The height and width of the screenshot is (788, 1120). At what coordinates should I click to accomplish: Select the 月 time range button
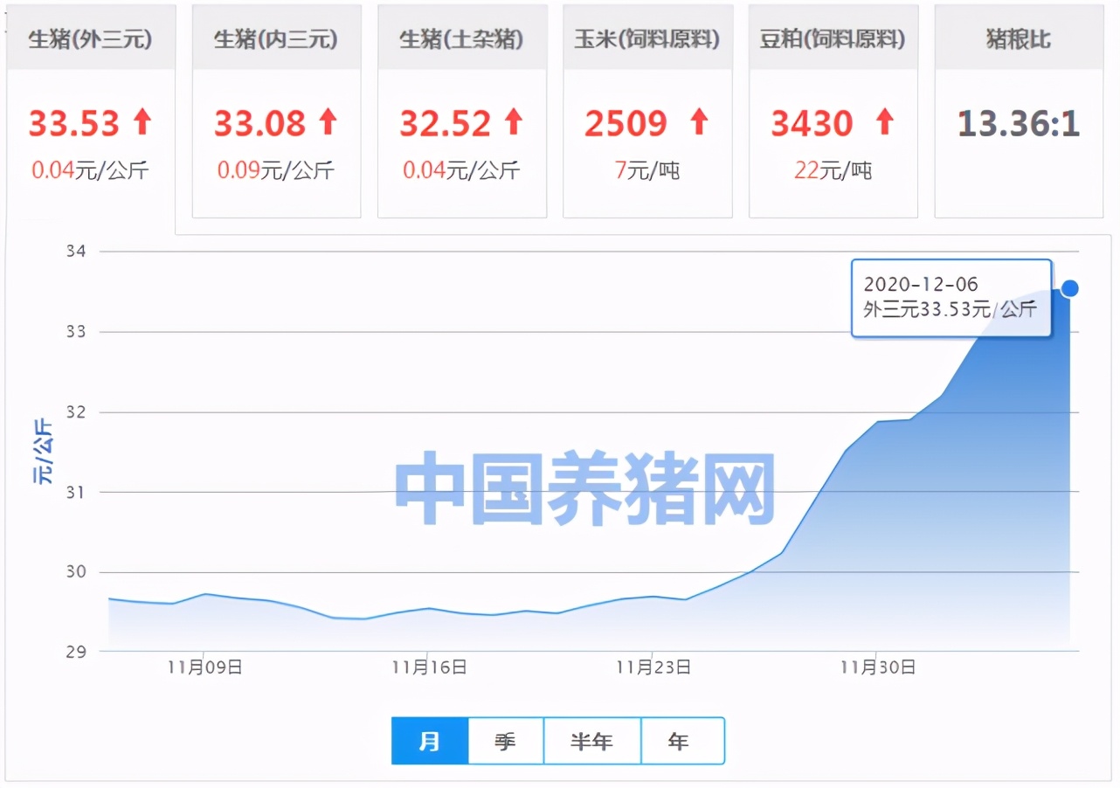pyautogui.click(x=430, y=741)
